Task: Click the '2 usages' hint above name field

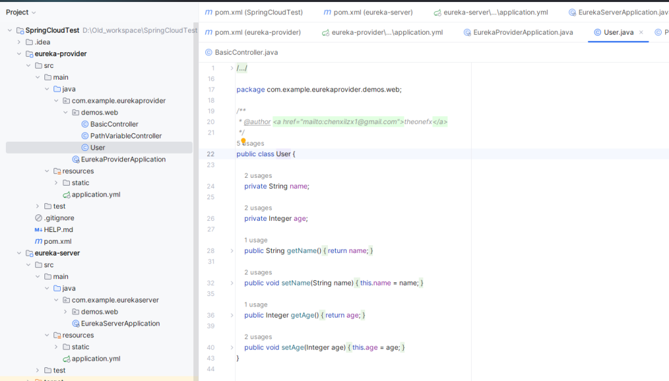Action: click(x=258, y=176)
